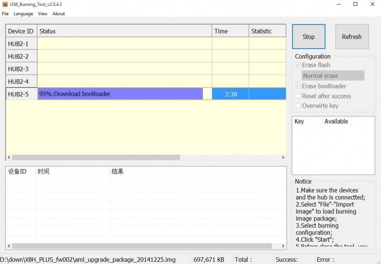The width and height of the screenshot is (381, 264).
Task: Toggle the Erase flash checkbox
Action: (x=298, y=64)
